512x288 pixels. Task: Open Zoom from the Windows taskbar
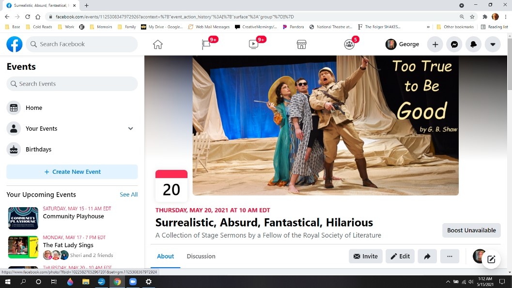(133, 282)
